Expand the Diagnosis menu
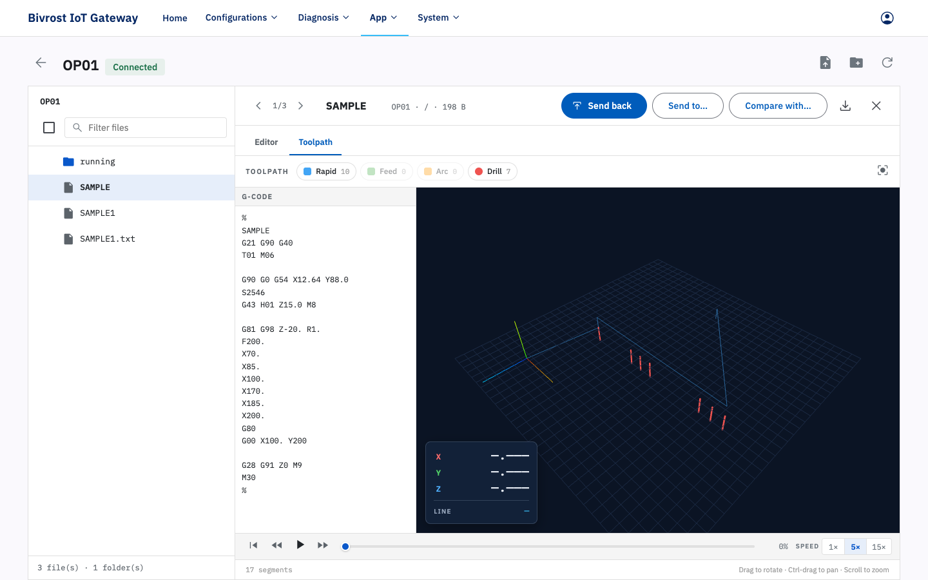 click(x=324, y=18)
